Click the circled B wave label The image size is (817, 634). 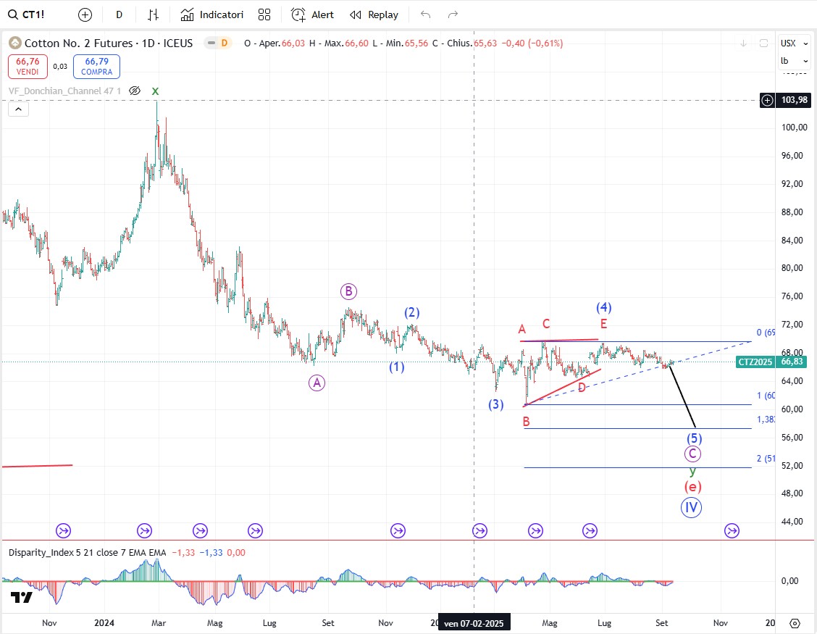(348, 291)
